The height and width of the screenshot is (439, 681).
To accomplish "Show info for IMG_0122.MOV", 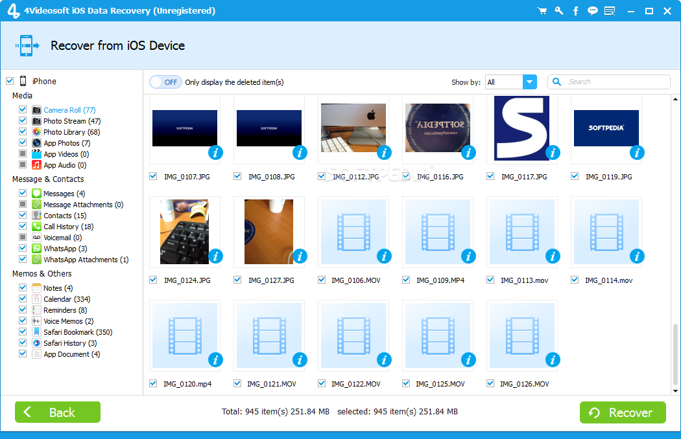I will (x=384, y=359).
